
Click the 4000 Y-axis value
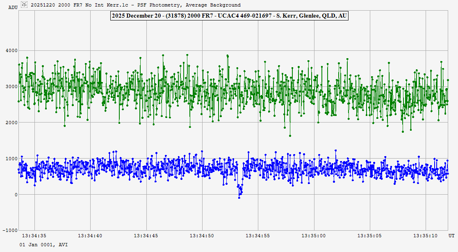click(x=11, y=51)
